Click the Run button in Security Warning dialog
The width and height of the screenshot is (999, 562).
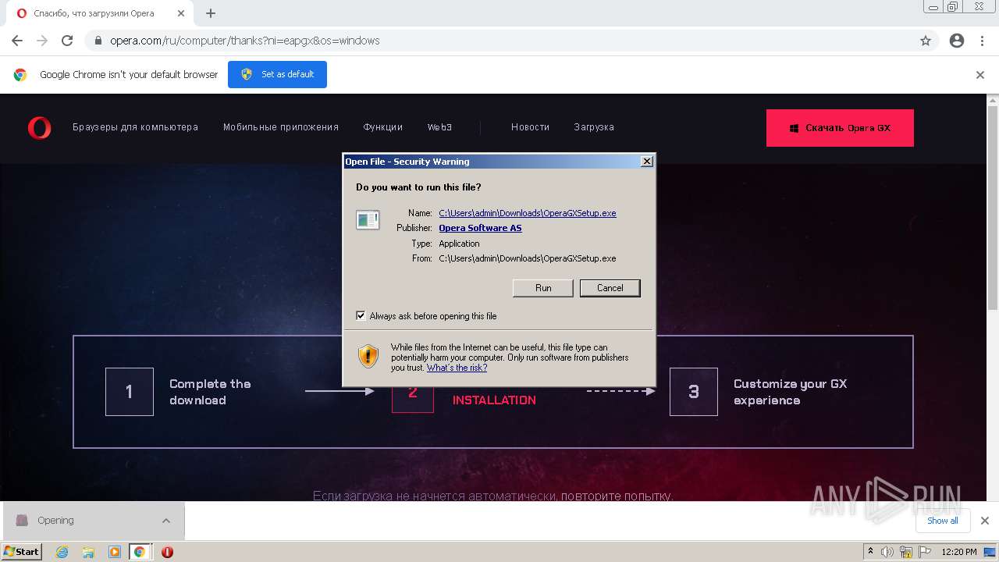543,288
